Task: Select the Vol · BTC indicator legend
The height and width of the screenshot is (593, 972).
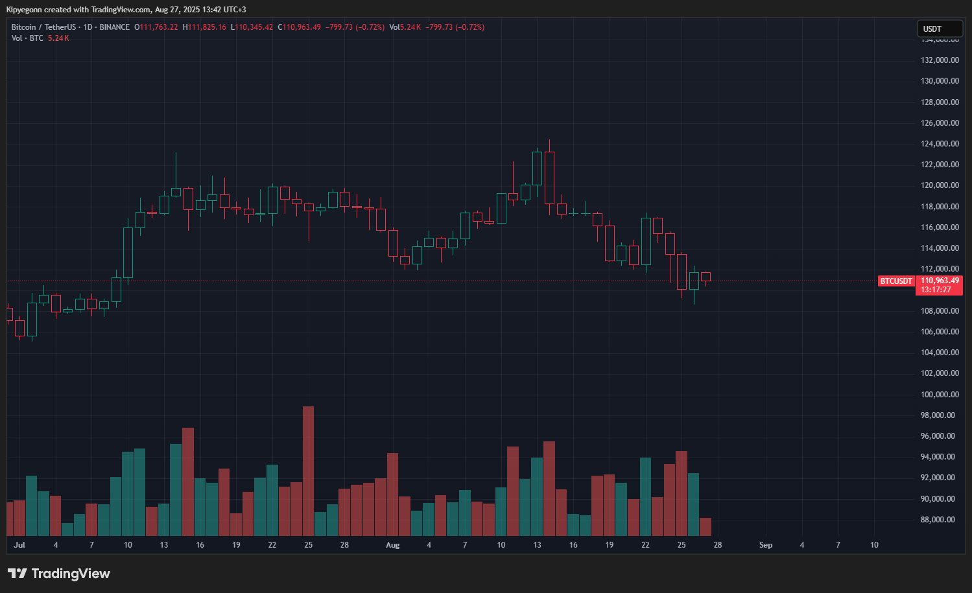Action: point(27,38)
